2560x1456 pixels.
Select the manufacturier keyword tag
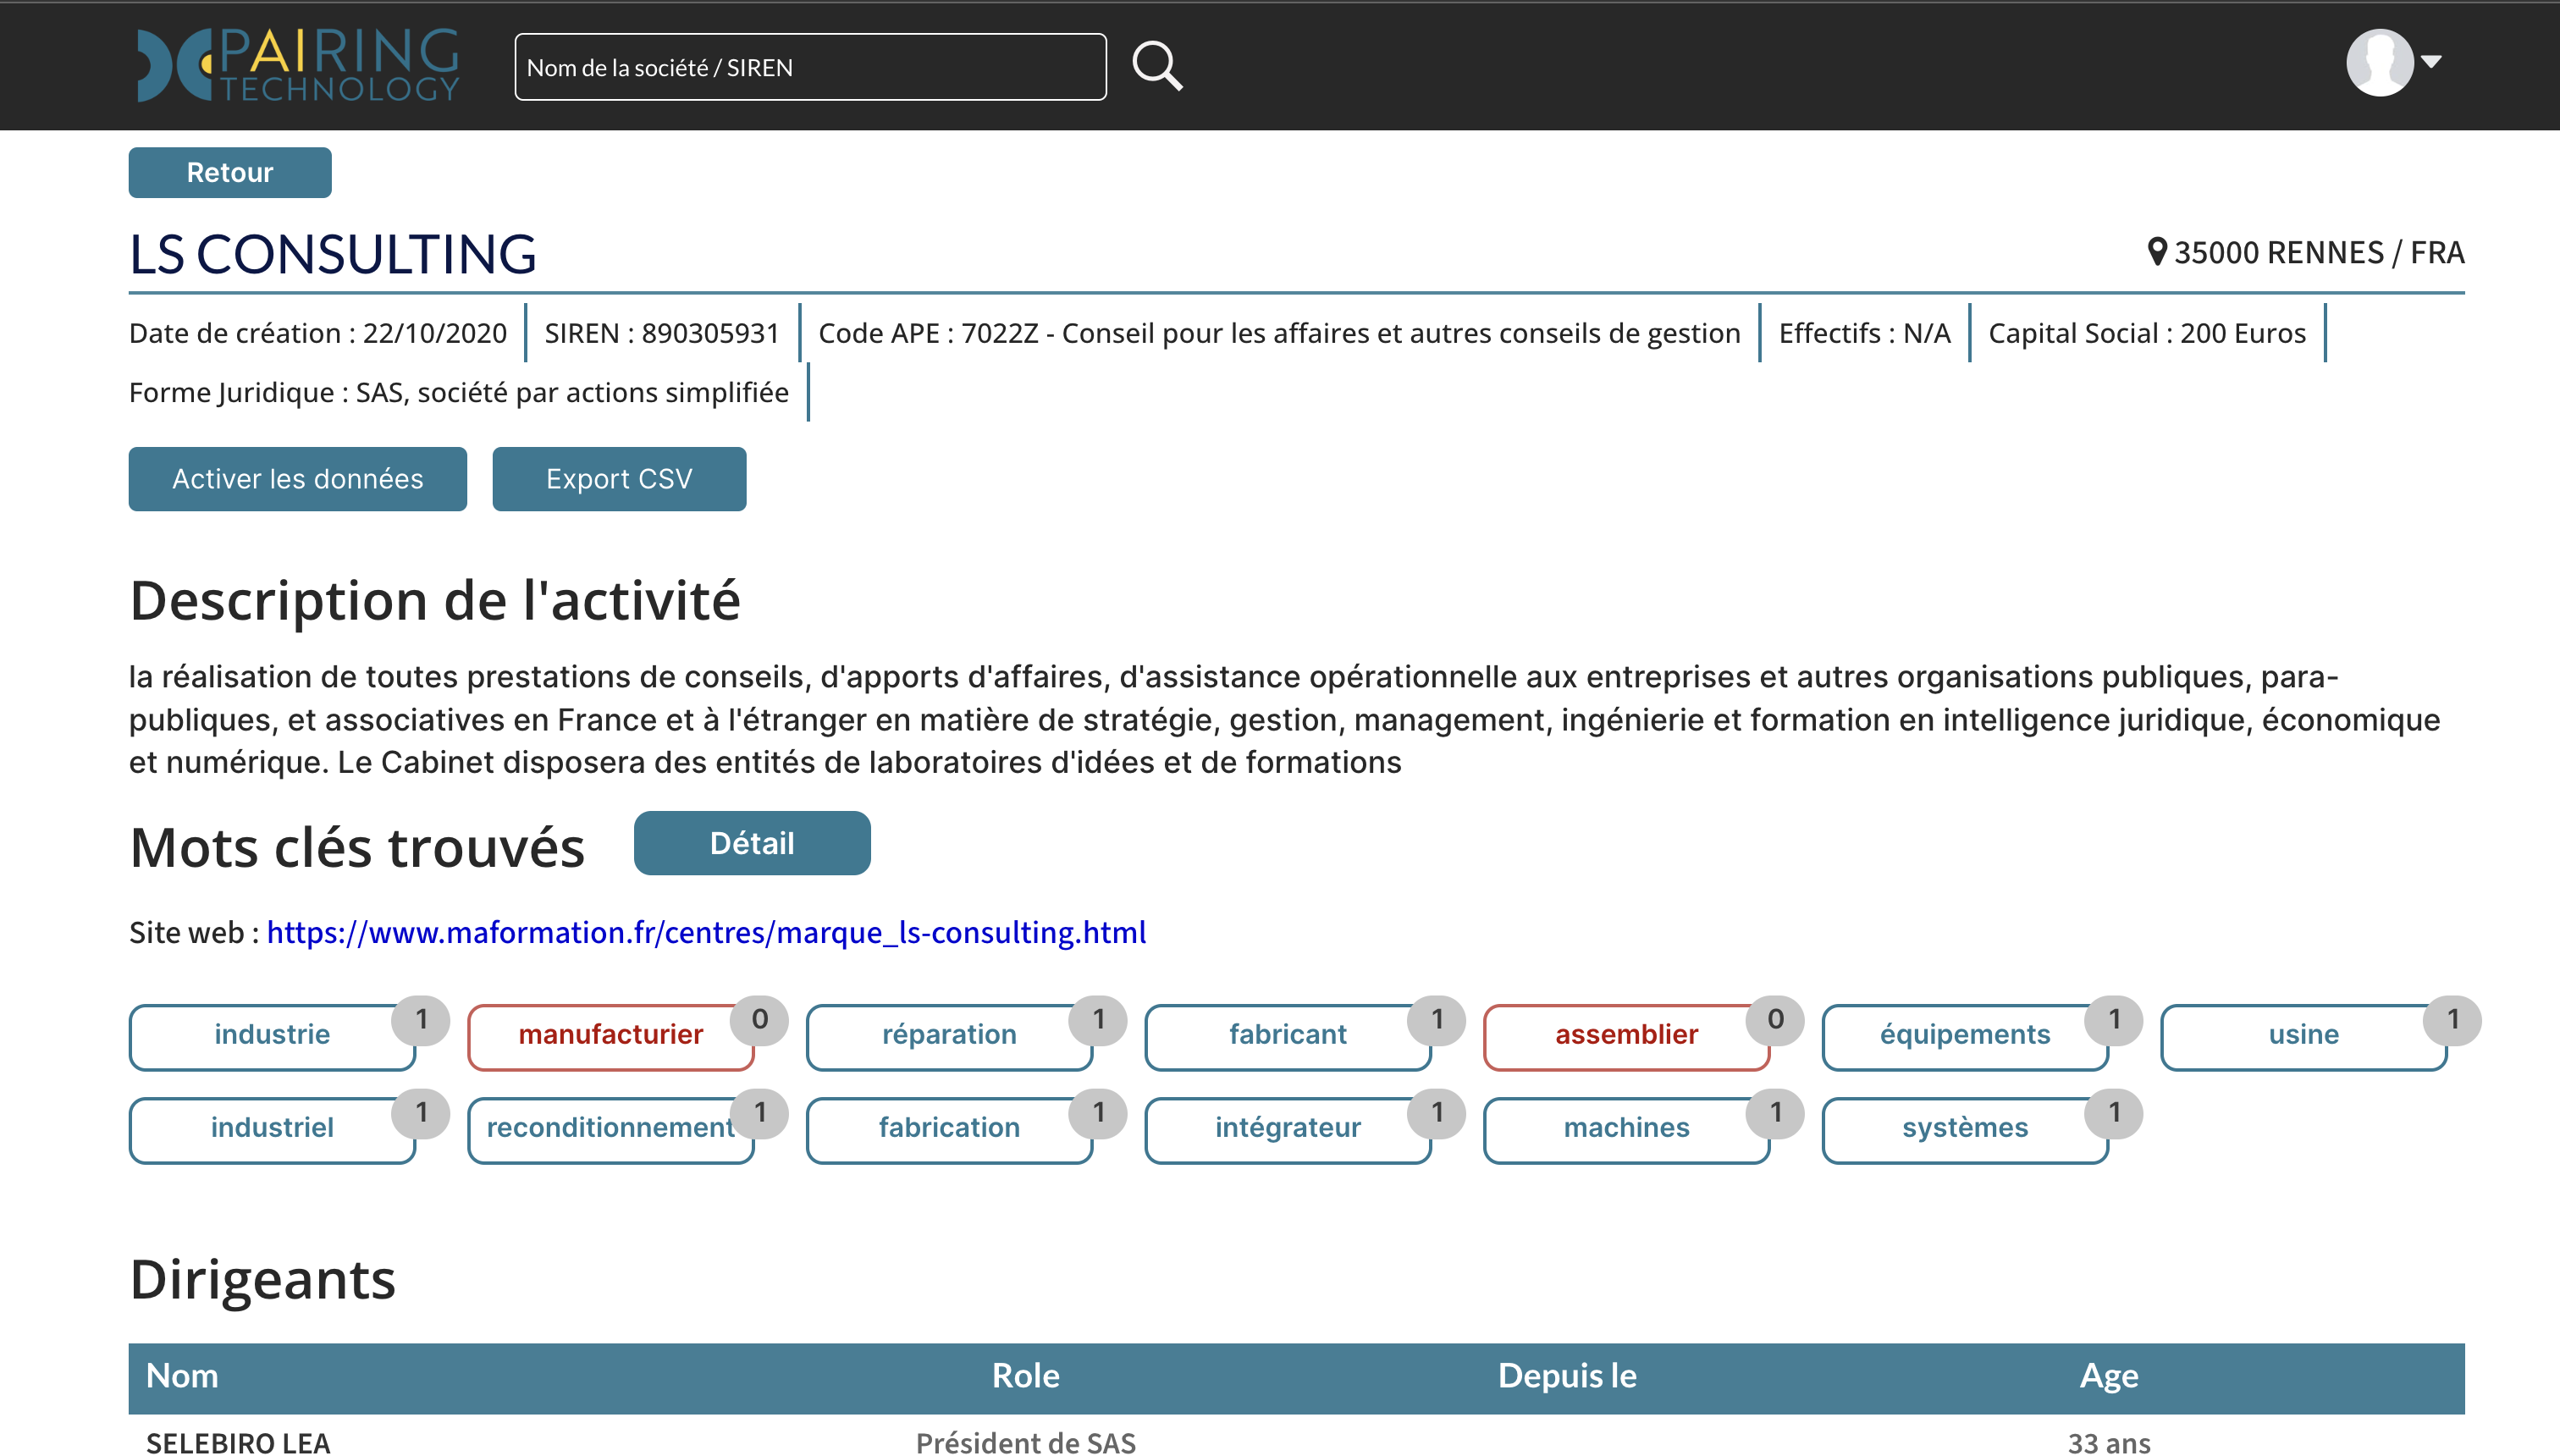(611, 1036)
